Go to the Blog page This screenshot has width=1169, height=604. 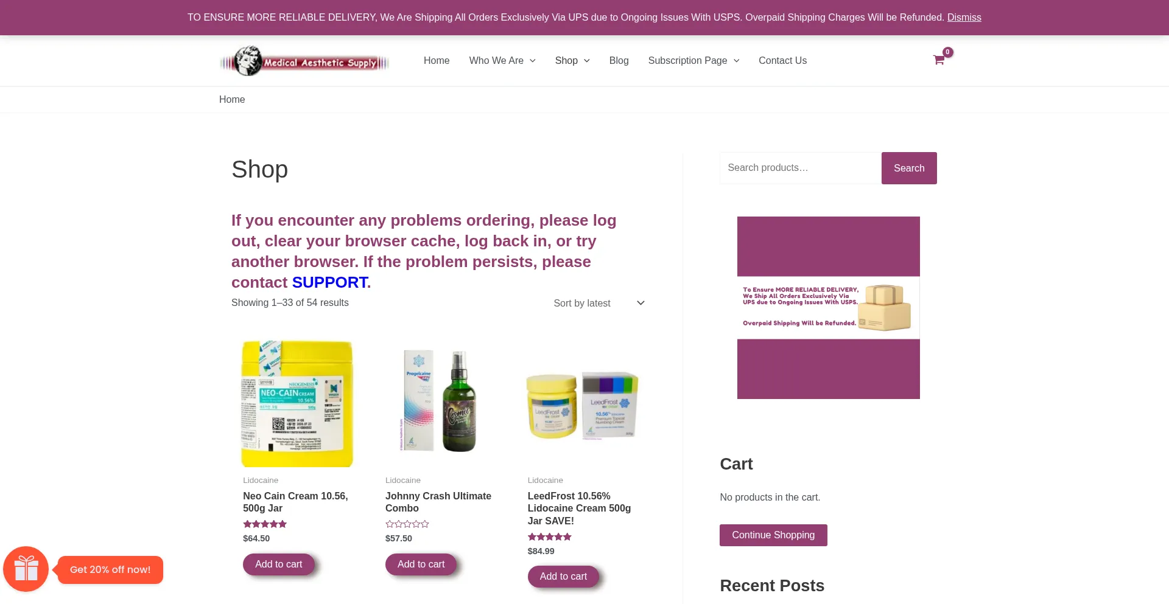pos(619,61)
